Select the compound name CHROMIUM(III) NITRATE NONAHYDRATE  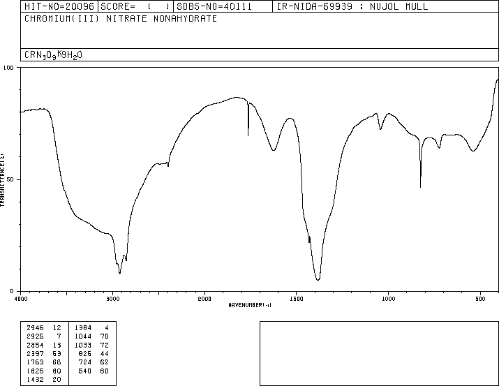point(121,18)
